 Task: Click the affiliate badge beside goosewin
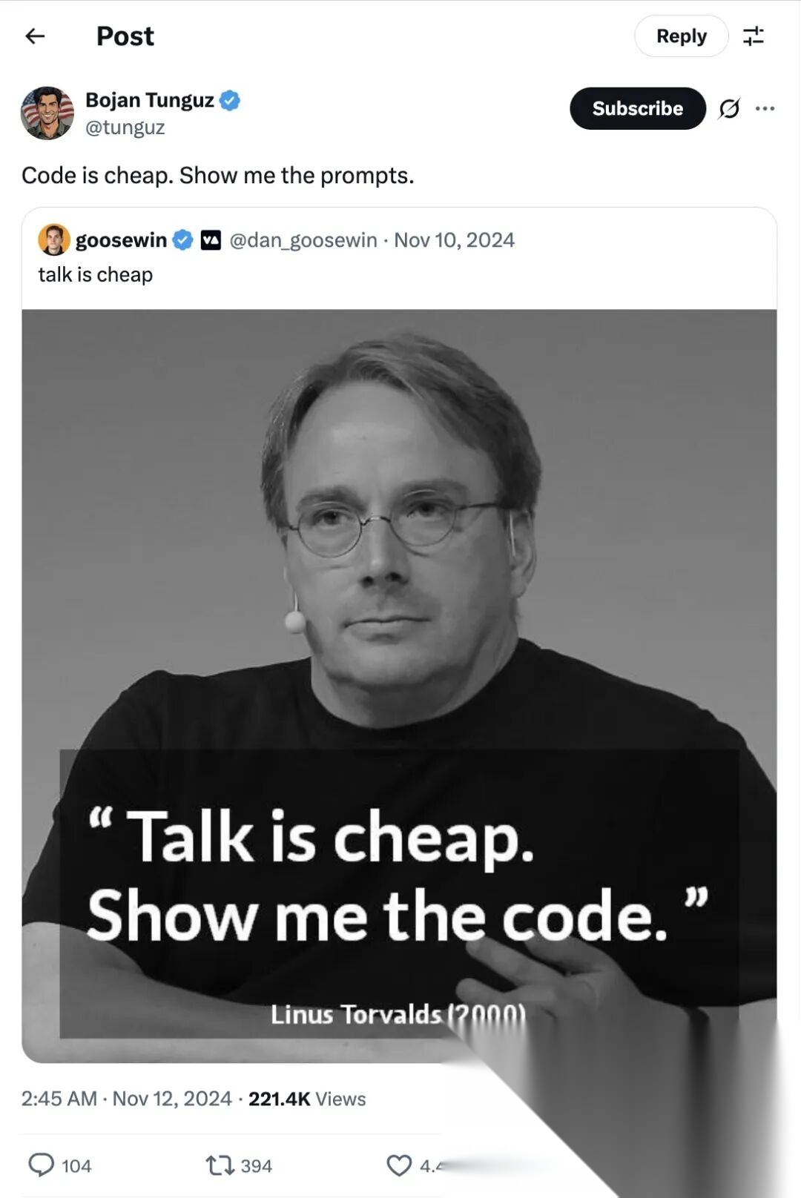(211, 240)
